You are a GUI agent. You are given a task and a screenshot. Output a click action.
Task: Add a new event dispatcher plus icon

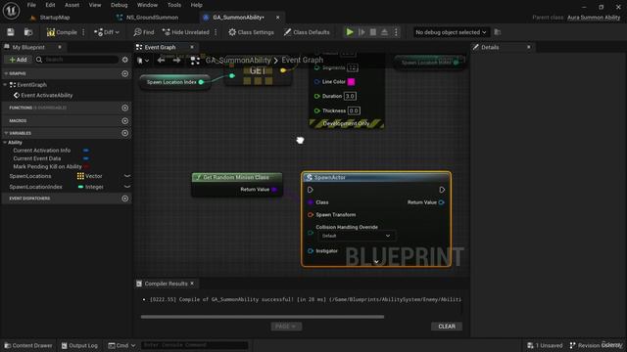point(125,198)
